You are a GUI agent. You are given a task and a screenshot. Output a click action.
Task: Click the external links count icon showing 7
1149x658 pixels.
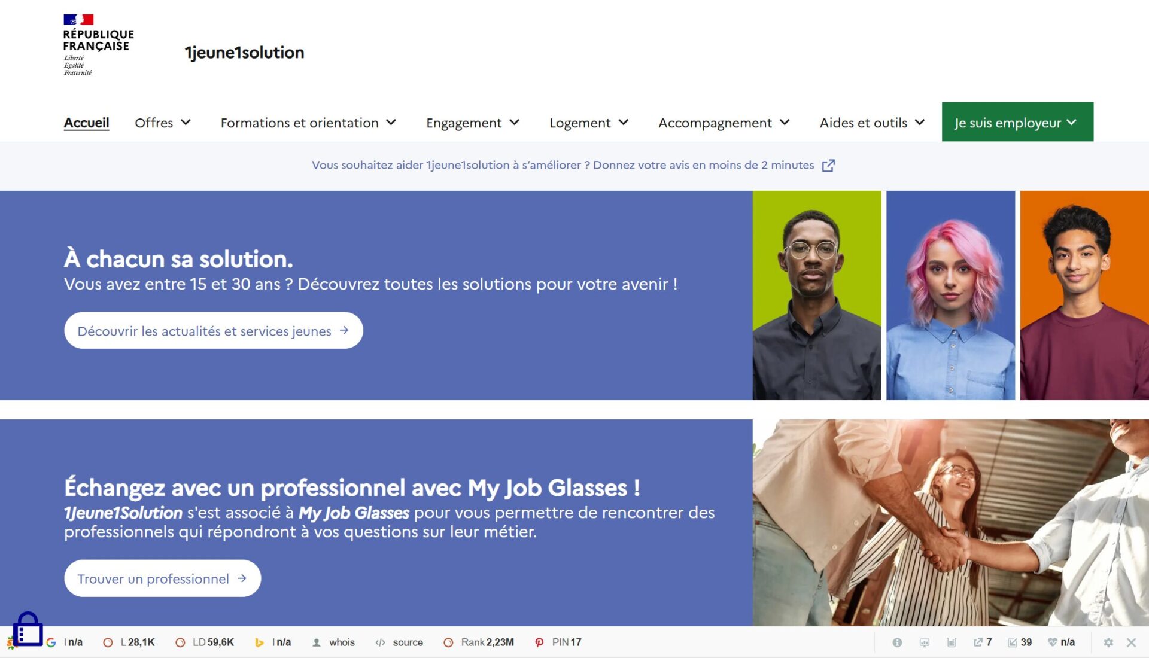click(x=978, y=642)
